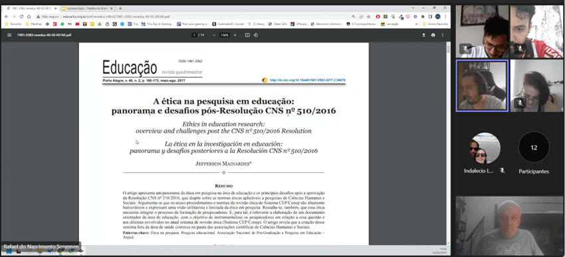The image size is (565, 257).
Task: Open a new browser tab
Action: coord(120,8)
